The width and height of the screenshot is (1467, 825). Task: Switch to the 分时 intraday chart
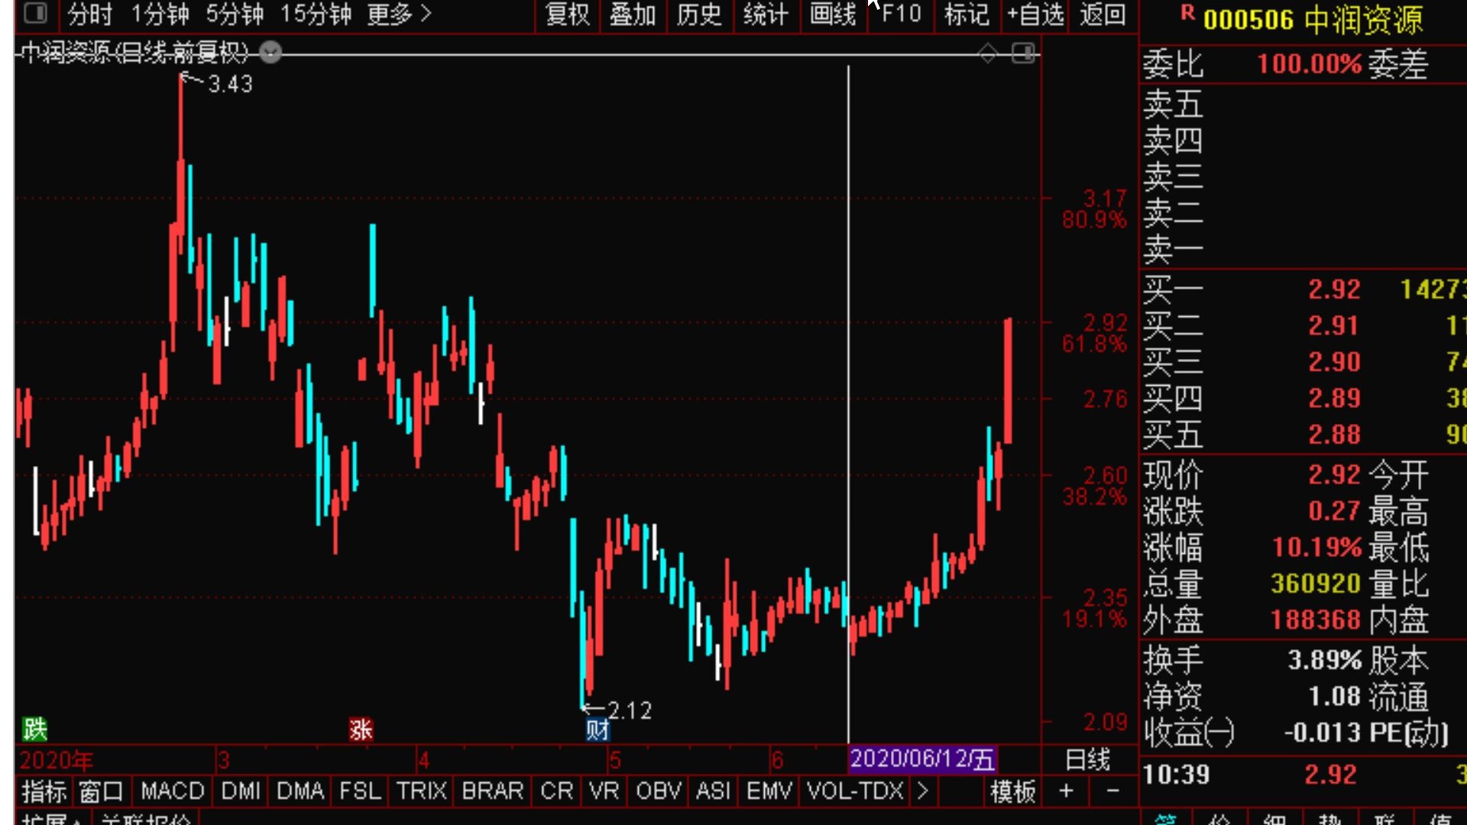(89, 14)
